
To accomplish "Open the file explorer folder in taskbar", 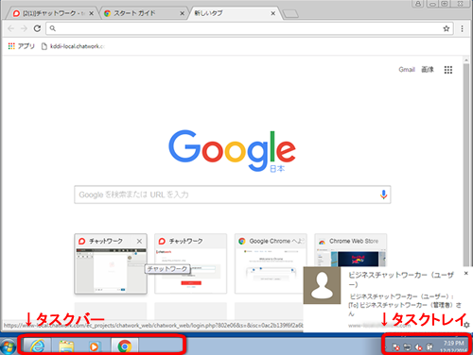I will coord(66,347).
